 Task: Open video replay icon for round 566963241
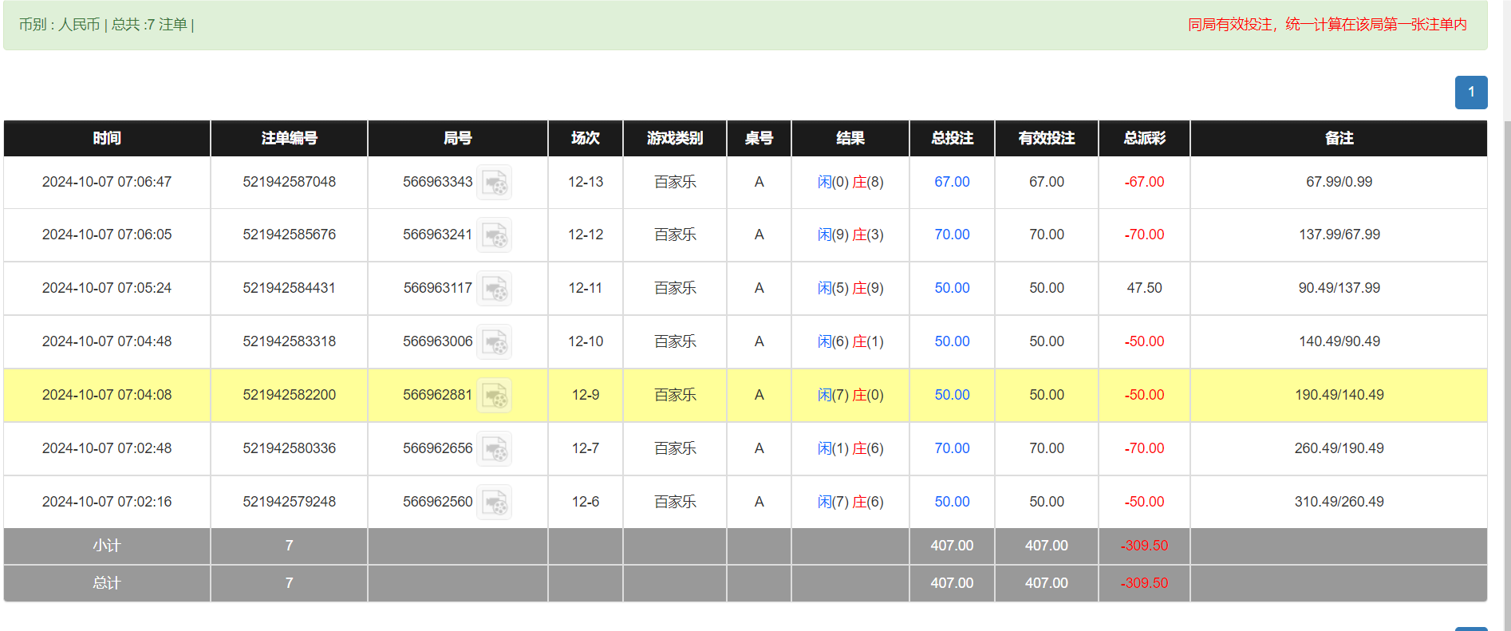(495, 235)
